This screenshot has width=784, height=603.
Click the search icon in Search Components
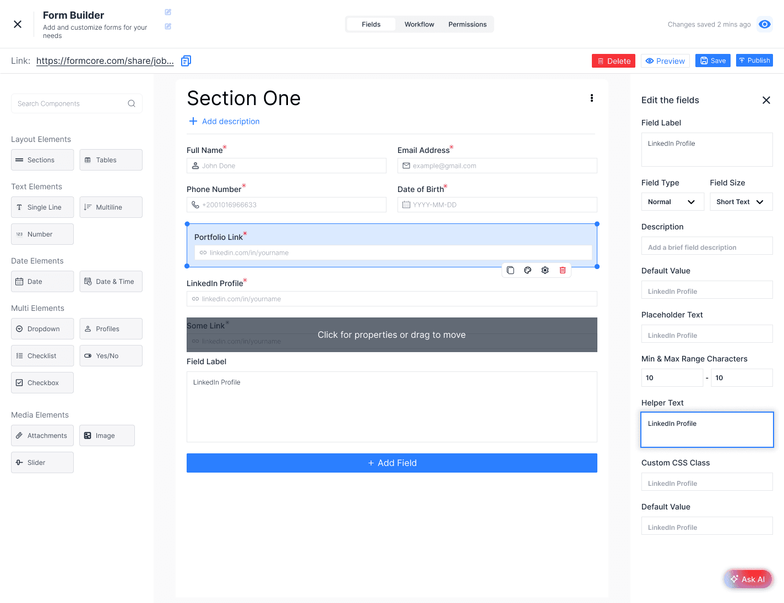(x=132, y=103)
